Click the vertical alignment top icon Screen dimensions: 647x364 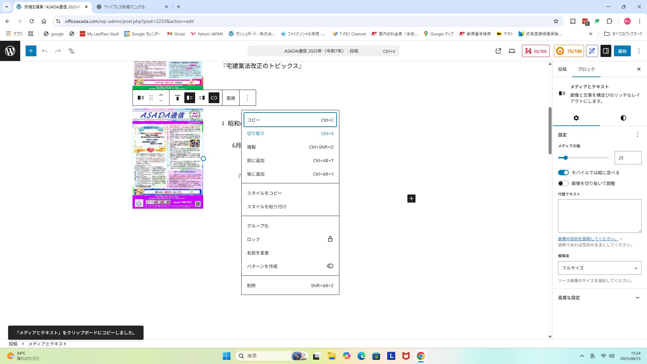click(x=177, y=98)
